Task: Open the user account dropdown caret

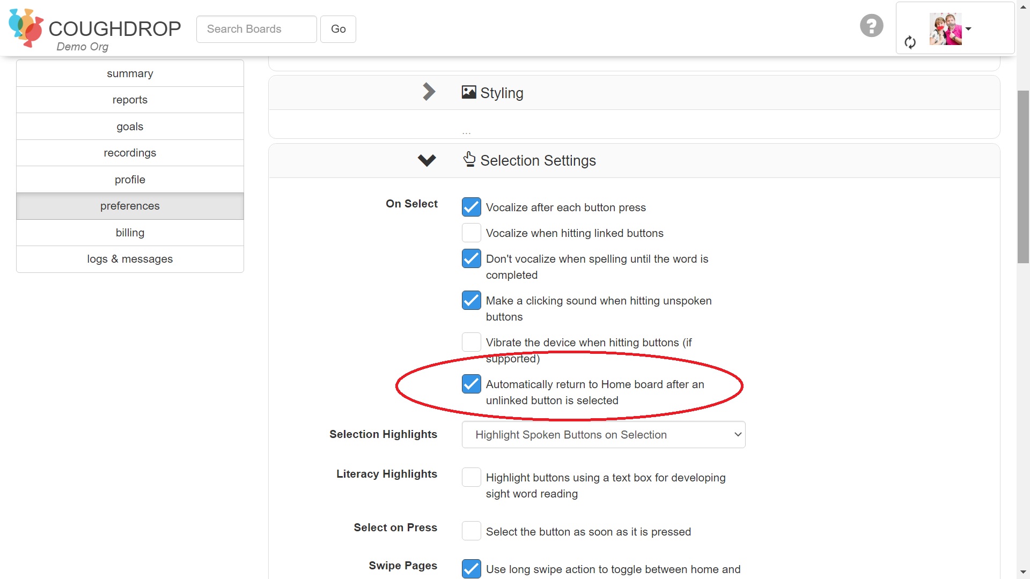Action: pyautogui.click(x=968, y=29)
